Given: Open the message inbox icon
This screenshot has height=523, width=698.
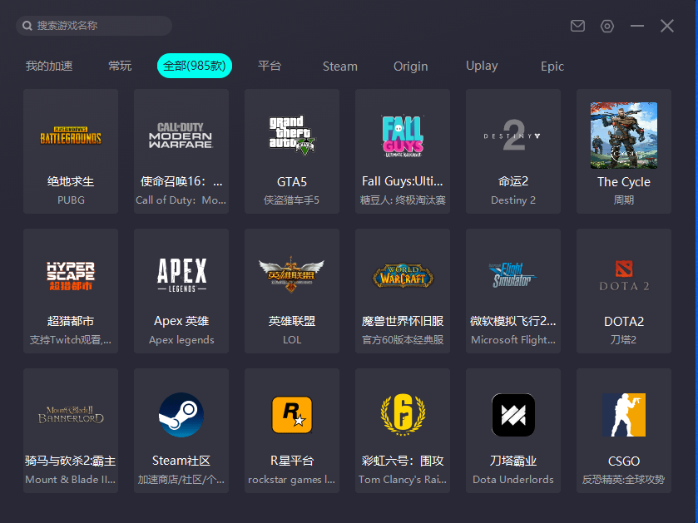Looking at the screenshot, I should pos(577,26).
